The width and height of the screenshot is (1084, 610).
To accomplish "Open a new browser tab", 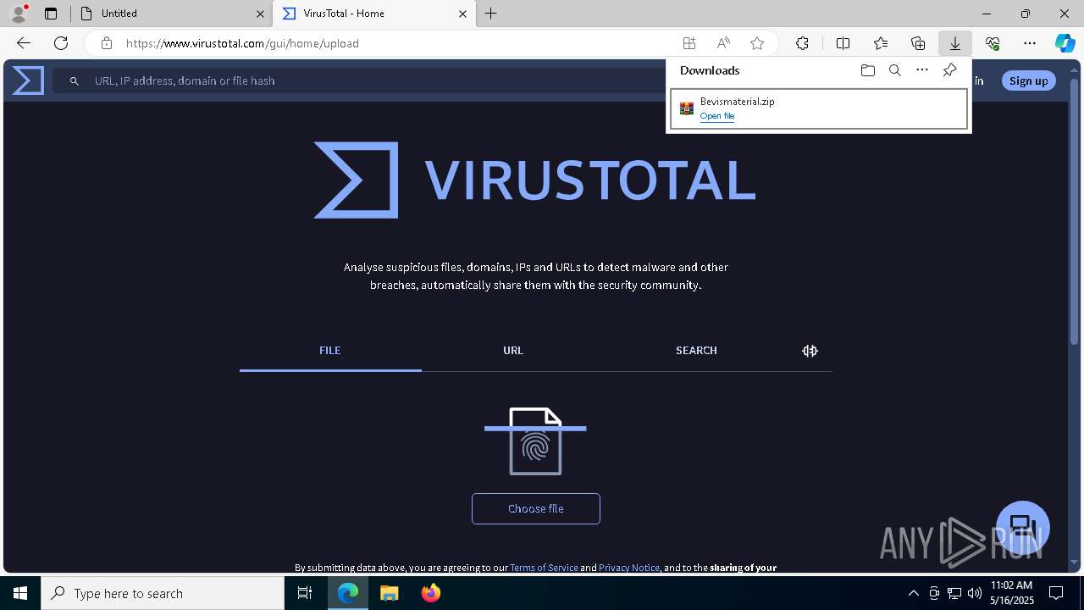I will pyautogui.click(x=491, y=14).
